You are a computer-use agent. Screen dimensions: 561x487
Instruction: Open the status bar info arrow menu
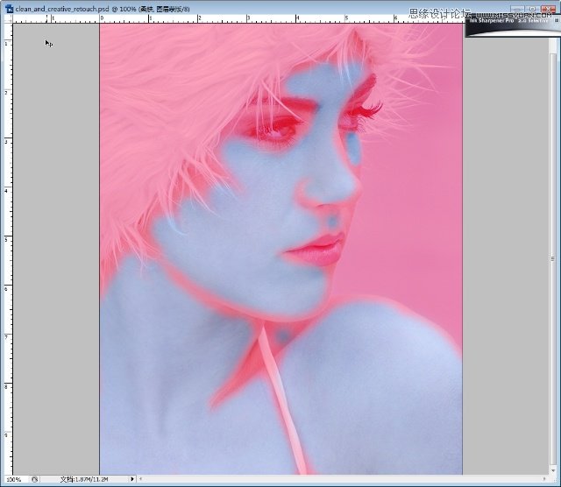click(x=132, y=479)
